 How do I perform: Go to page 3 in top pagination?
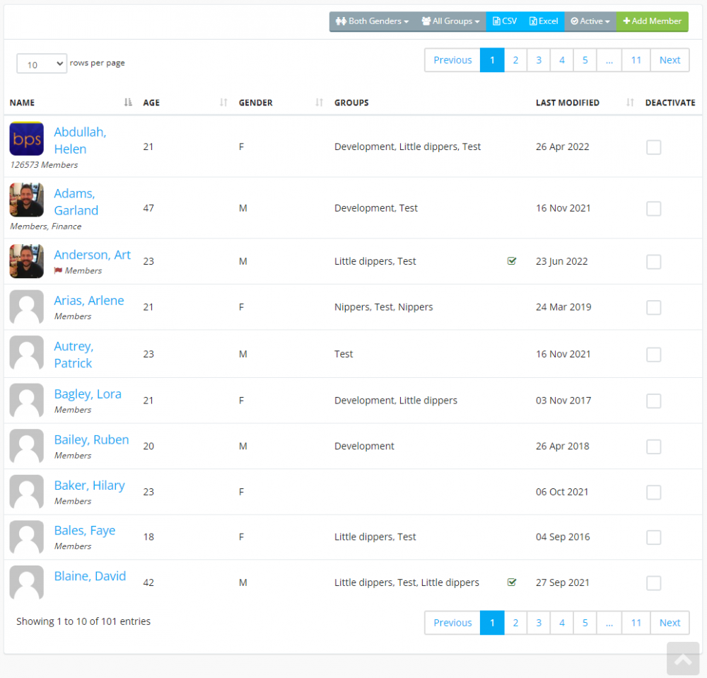pos(539,60)
